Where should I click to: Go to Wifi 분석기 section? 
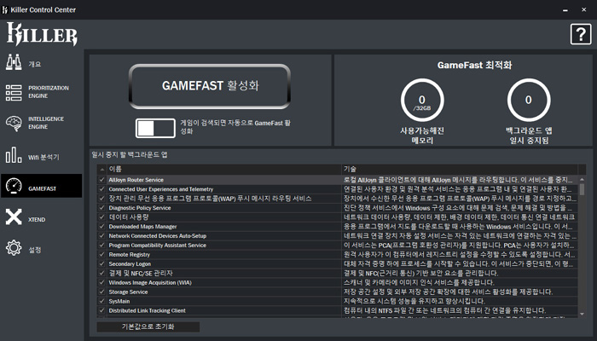[x=43, y=157]
